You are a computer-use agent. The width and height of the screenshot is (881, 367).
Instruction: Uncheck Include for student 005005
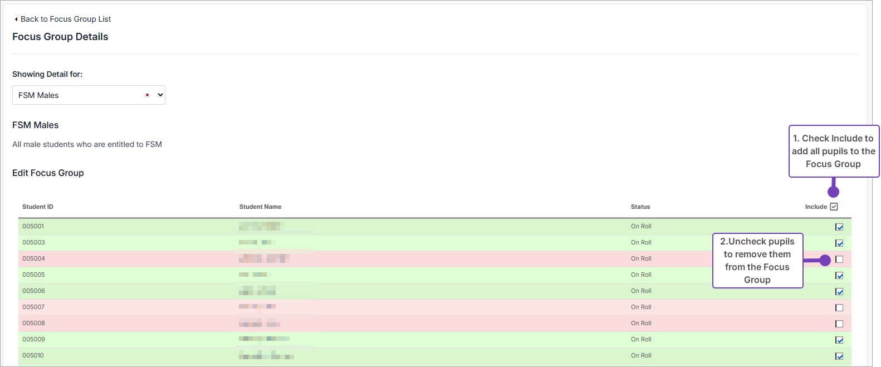click(839, 275)
